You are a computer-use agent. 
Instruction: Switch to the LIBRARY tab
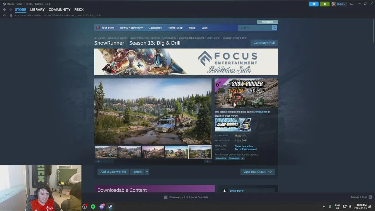(37, 10)
